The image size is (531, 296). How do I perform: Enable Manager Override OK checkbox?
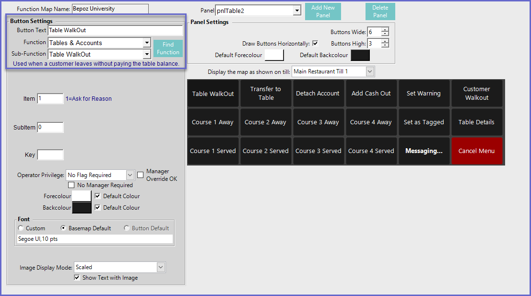click(x=140, y=175)
